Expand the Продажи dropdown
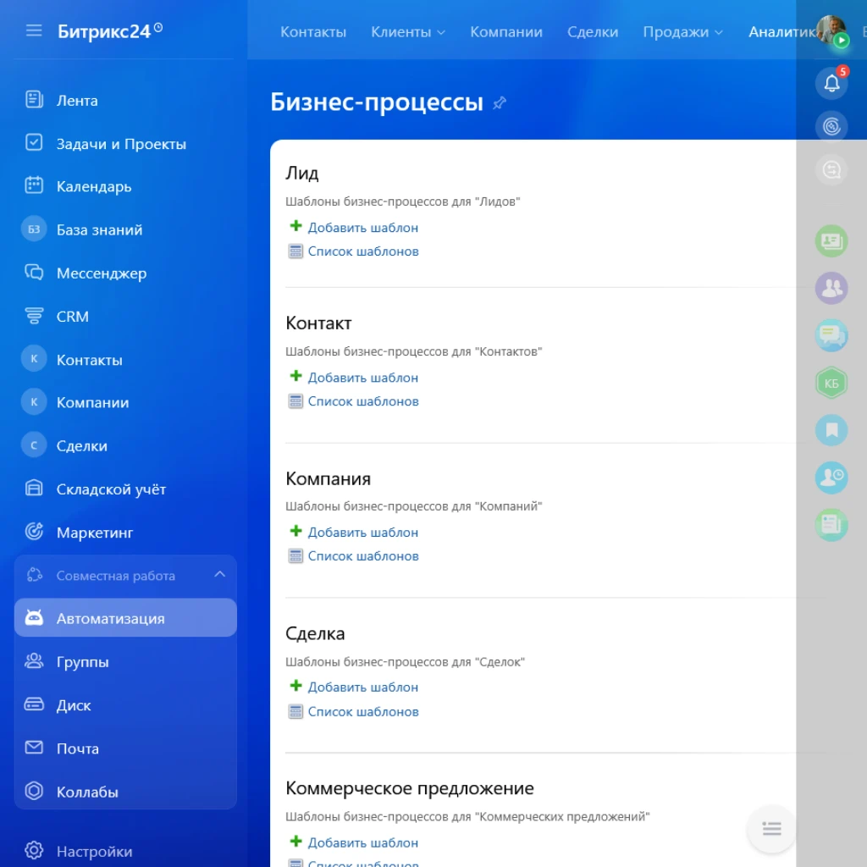867x867 pixels. (682, 31)
